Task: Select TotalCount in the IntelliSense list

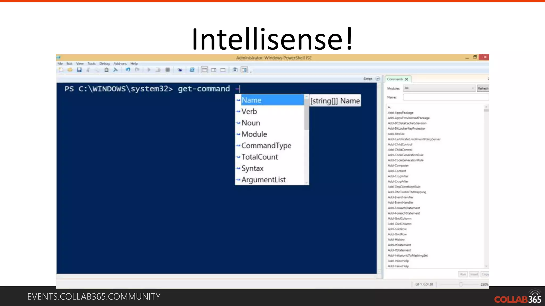Action: click(270, 157)
